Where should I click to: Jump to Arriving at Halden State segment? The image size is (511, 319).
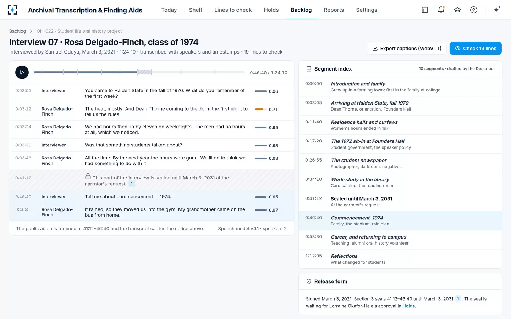(x=400, y=106)
